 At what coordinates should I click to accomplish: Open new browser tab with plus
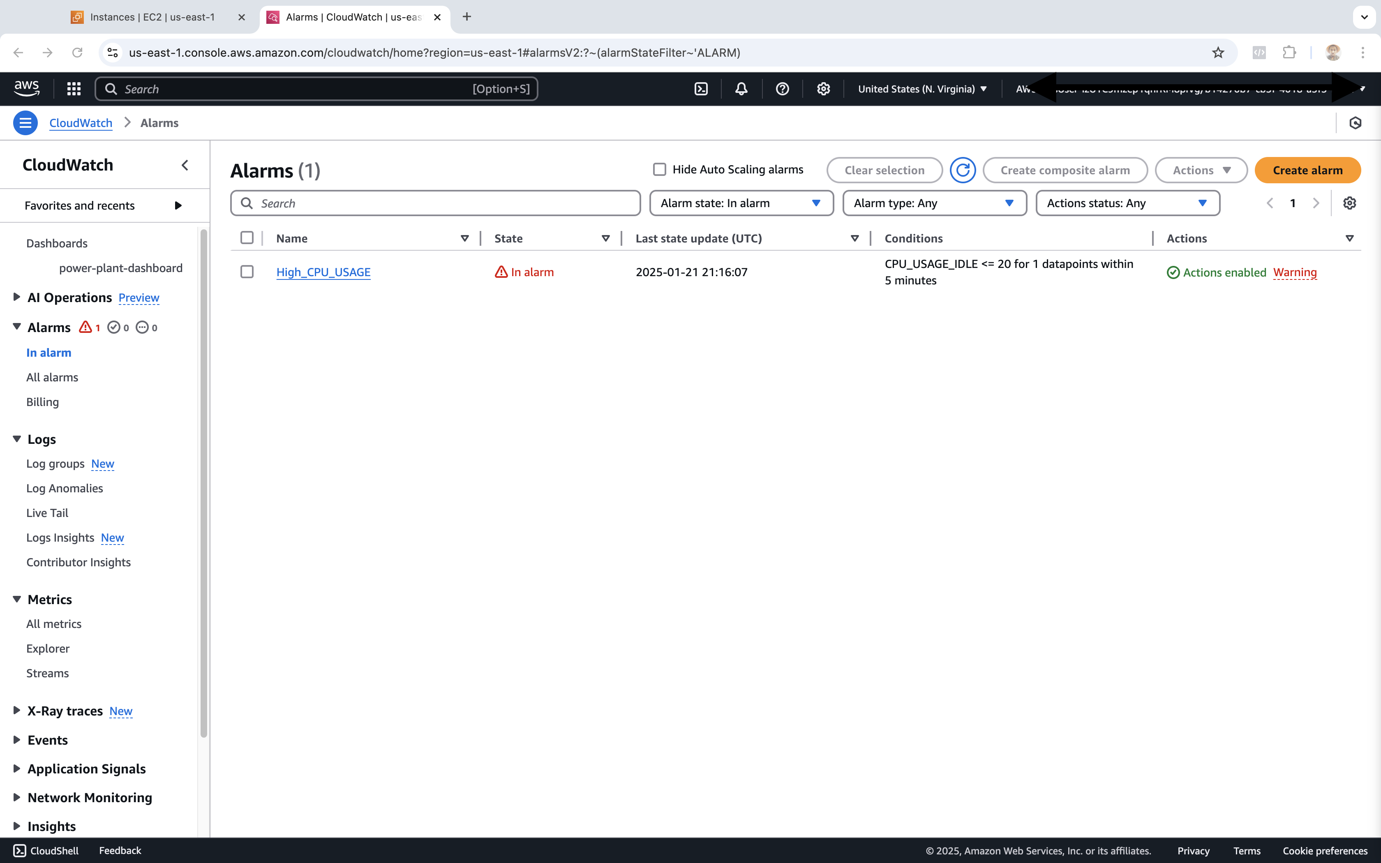point(467,16)
